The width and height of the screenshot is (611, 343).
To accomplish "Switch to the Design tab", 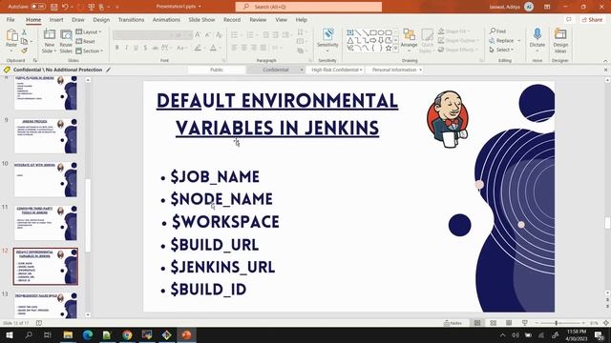I will click(x=101, y=19).
